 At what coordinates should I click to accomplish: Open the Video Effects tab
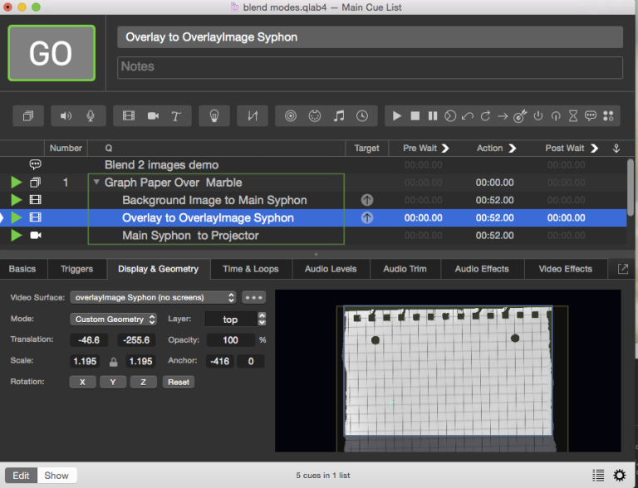[x=566, y=269]
